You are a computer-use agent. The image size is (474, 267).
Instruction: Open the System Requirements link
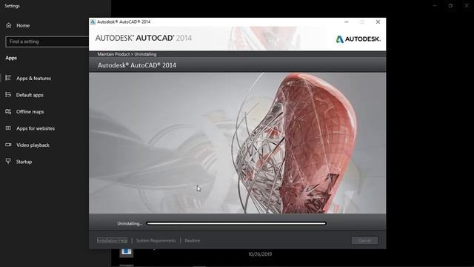coord(156,240)
